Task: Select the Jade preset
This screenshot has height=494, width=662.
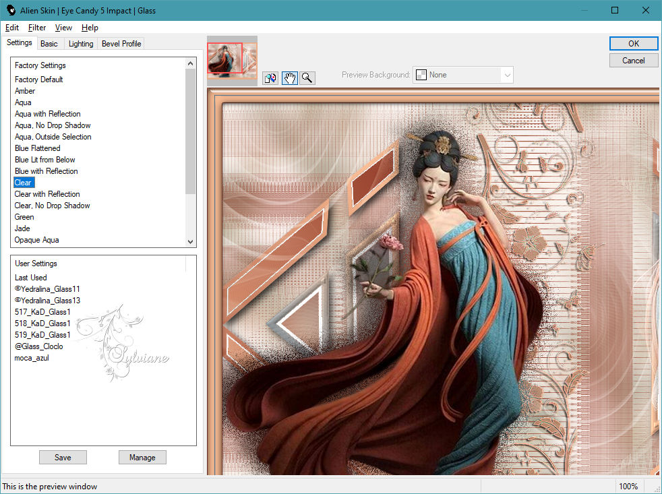Action: coord(22,228)
